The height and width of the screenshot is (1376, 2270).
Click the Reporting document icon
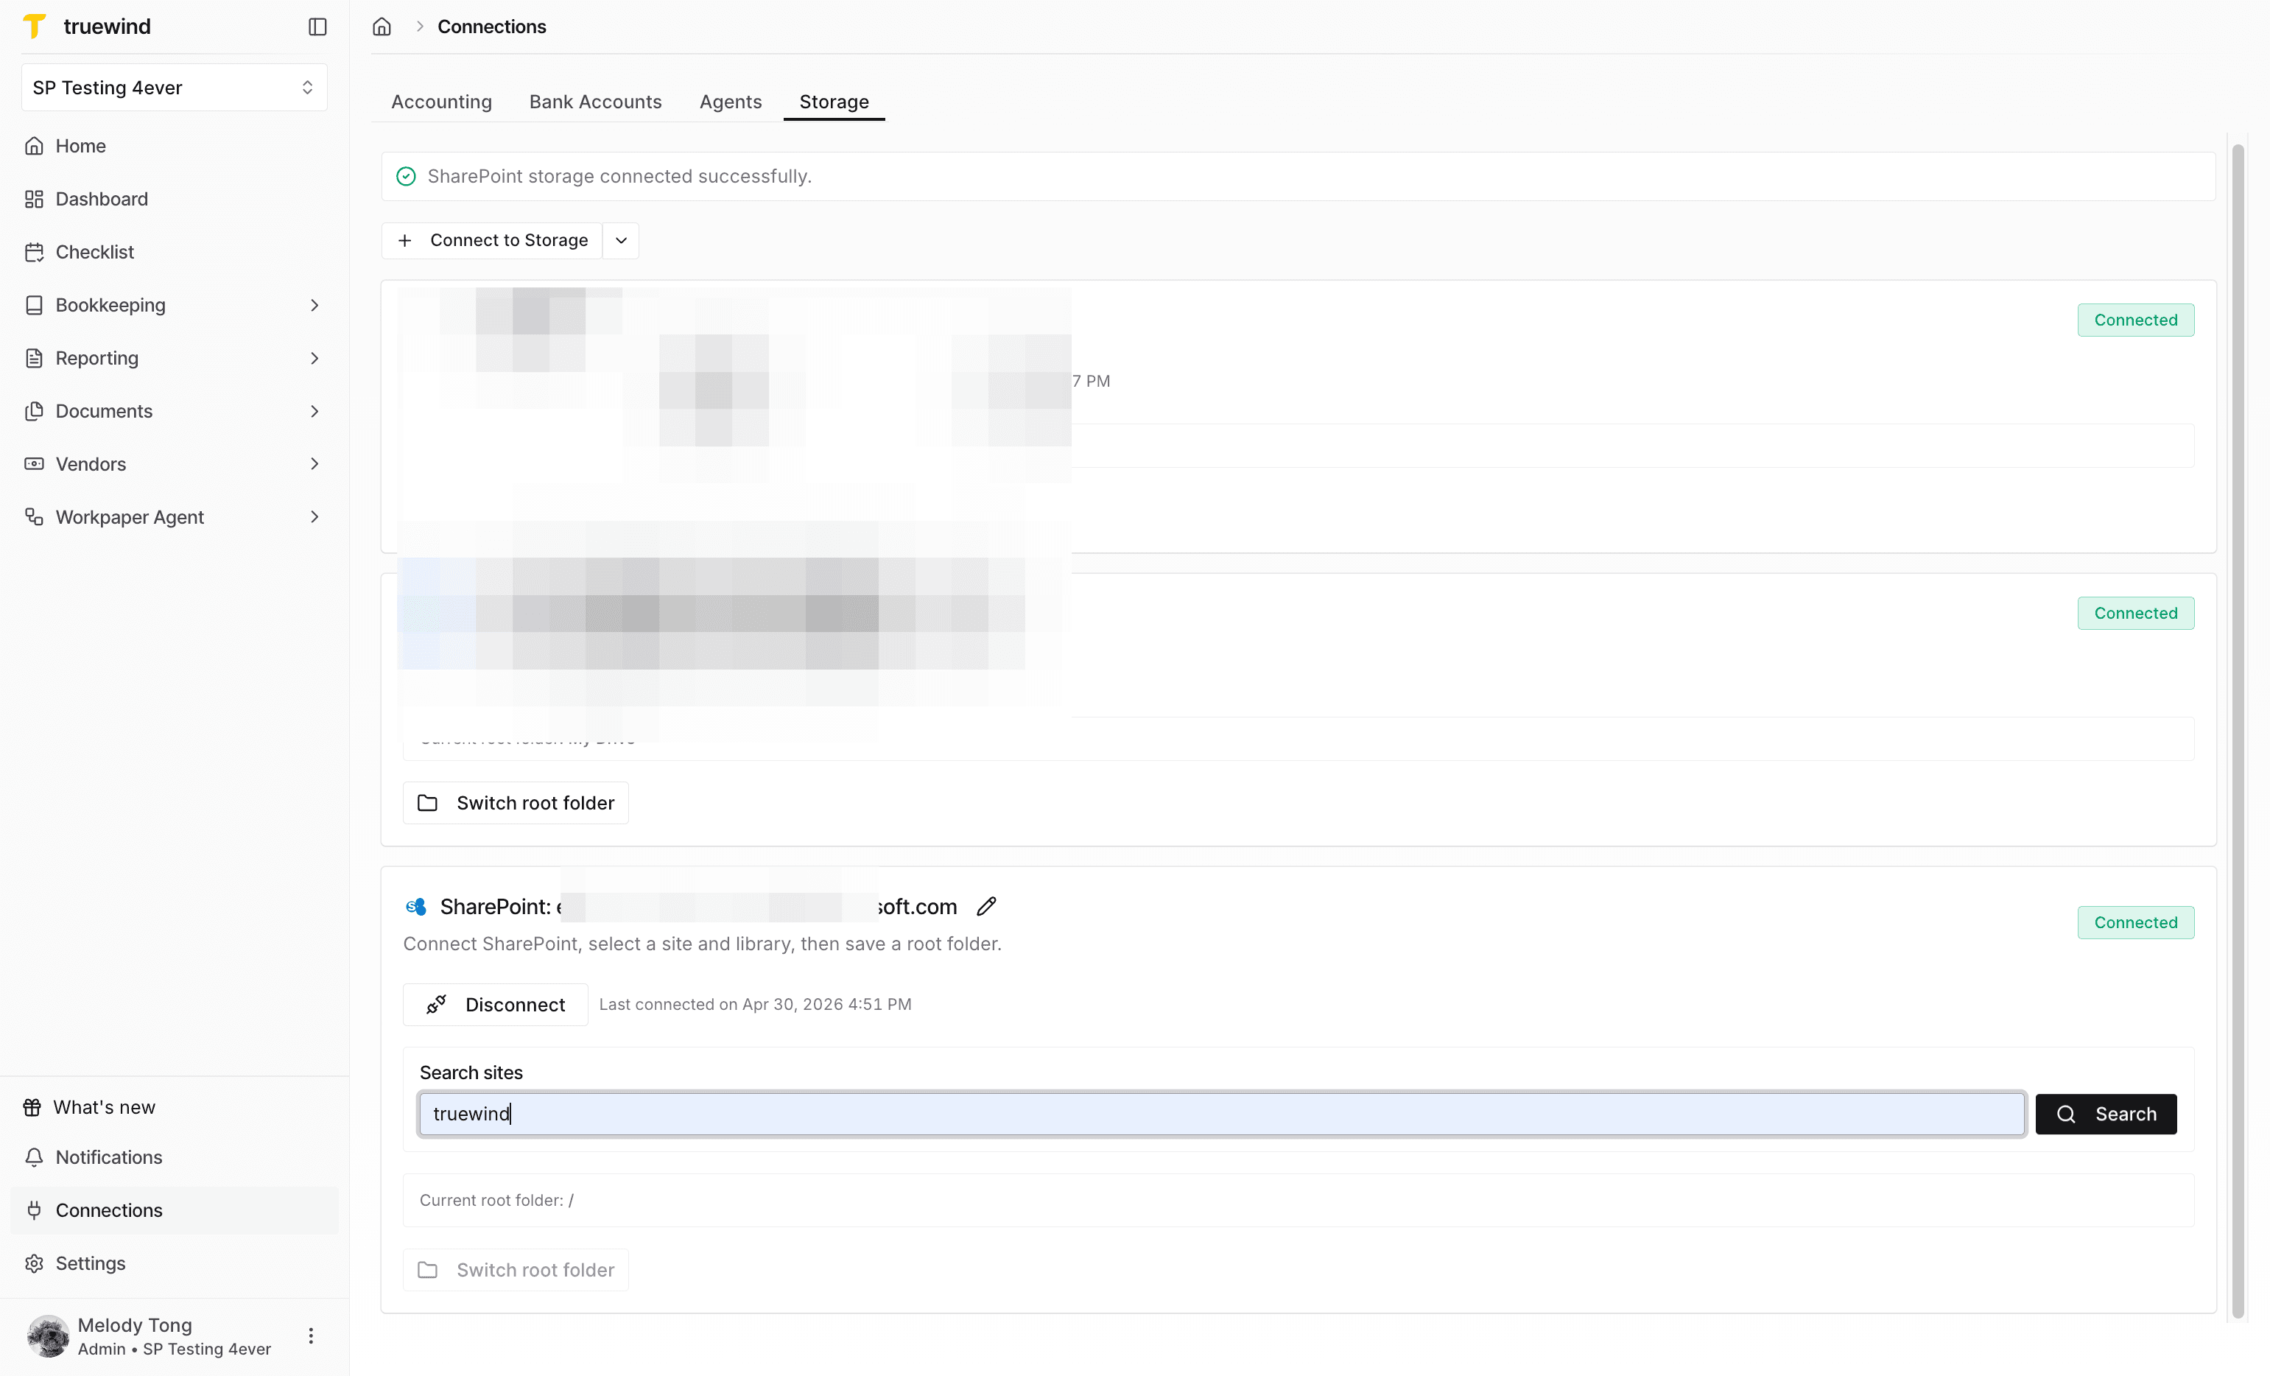(34, 357)
